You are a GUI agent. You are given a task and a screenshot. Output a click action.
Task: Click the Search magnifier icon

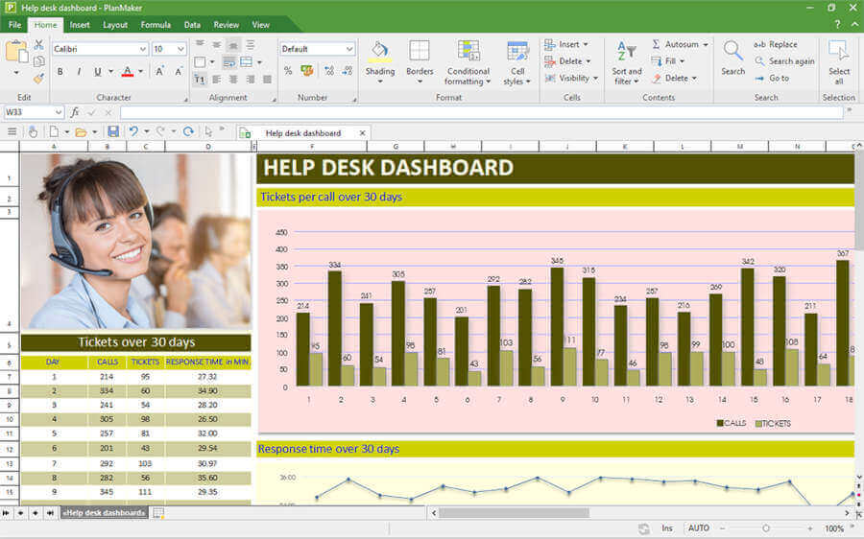[732, 52]
